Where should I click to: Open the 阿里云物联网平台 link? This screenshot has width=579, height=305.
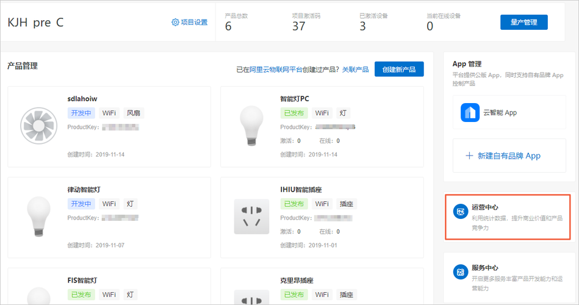276,70
